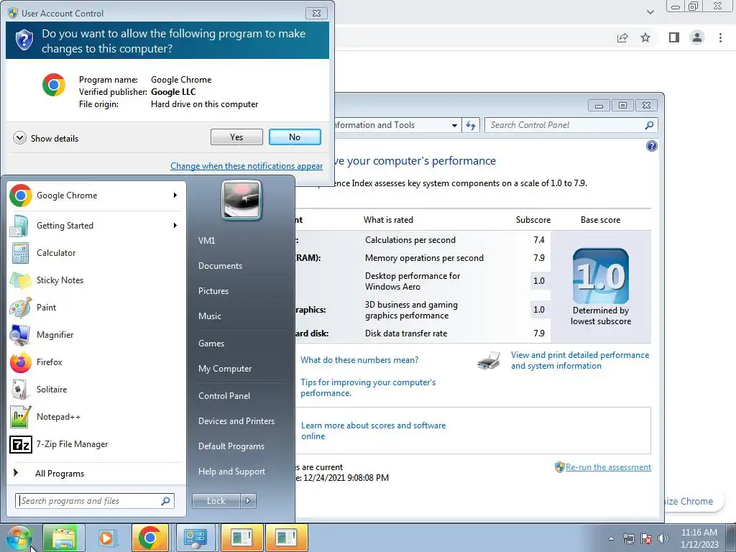Open Devices and Printers
Image resolution: width=736 pixels, height=552 pixels.
[236, 421]
